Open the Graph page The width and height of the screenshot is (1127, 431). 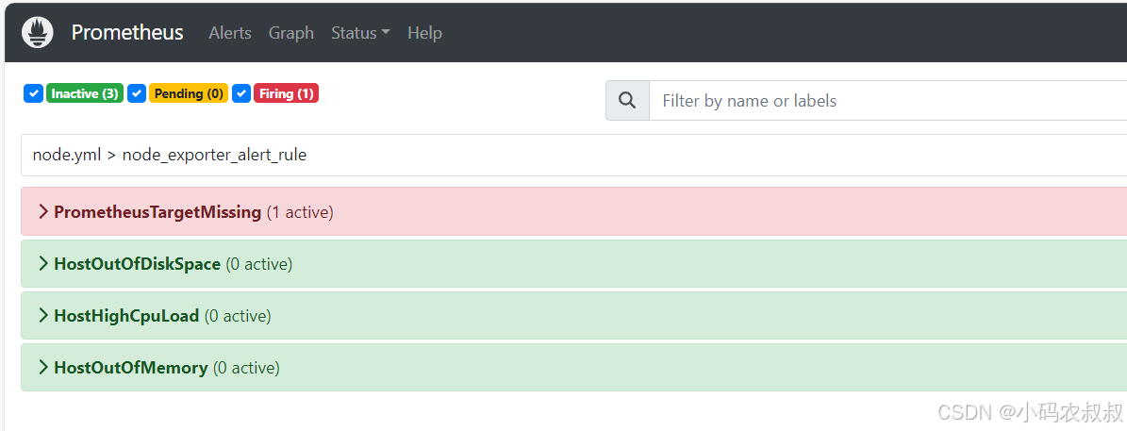[x=291, y=33]
